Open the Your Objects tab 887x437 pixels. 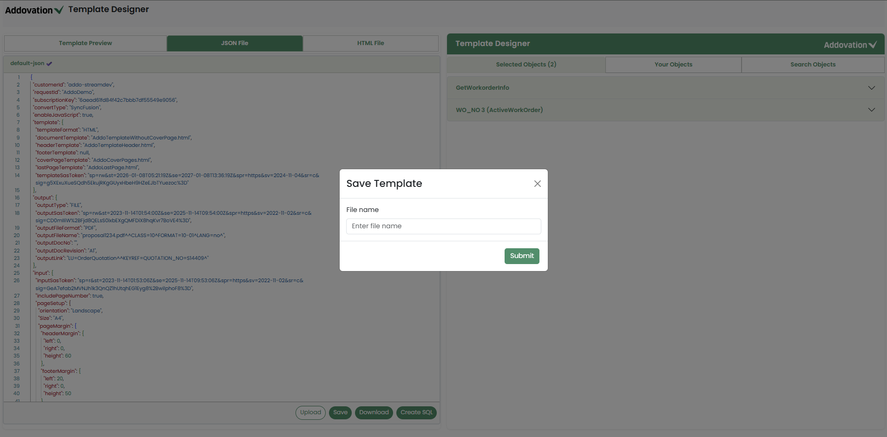click(x=673, y=65)
